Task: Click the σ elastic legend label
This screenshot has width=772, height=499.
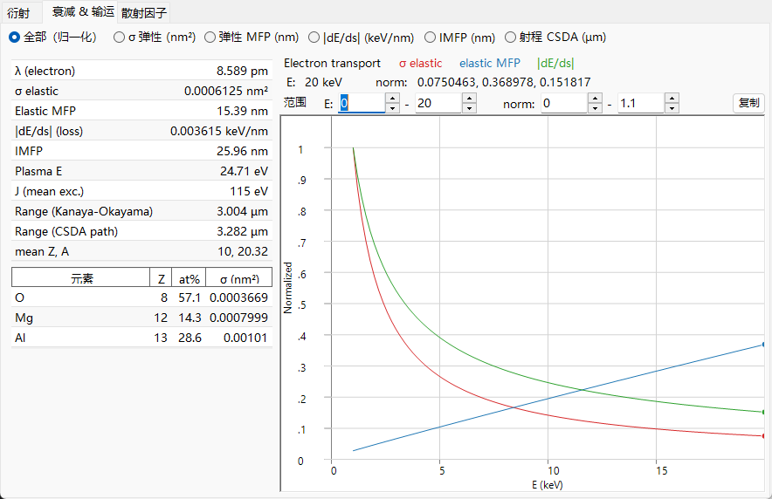Action: (x=420, y=64)
